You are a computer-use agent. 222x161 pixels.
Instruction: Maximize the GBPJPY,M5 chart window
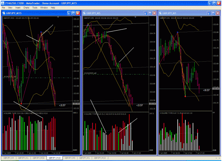(150, 13)
